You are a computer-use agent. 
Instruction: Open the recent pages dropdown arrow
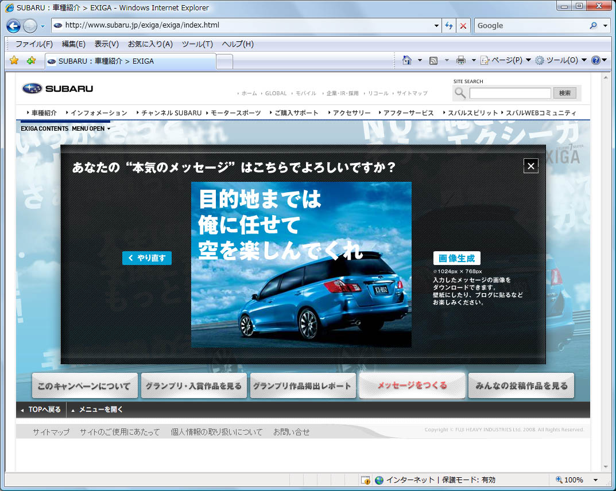(x=43, y=26)
